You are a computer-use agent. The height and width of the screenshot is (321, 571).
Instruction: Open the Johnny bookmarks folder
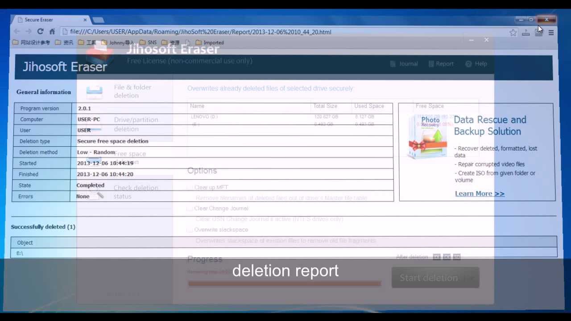click(x=117, y=43)
